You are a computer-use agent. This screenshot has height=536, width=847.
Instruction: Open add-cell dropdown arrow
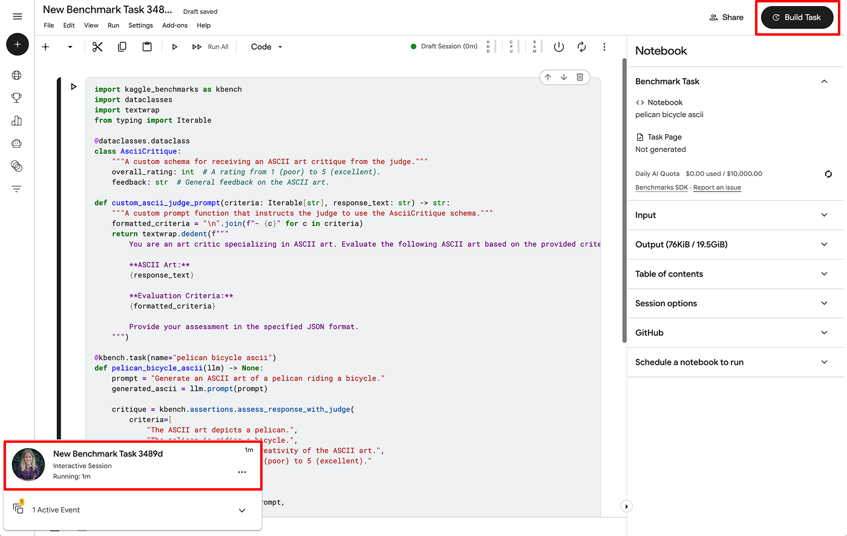point(70,47)
